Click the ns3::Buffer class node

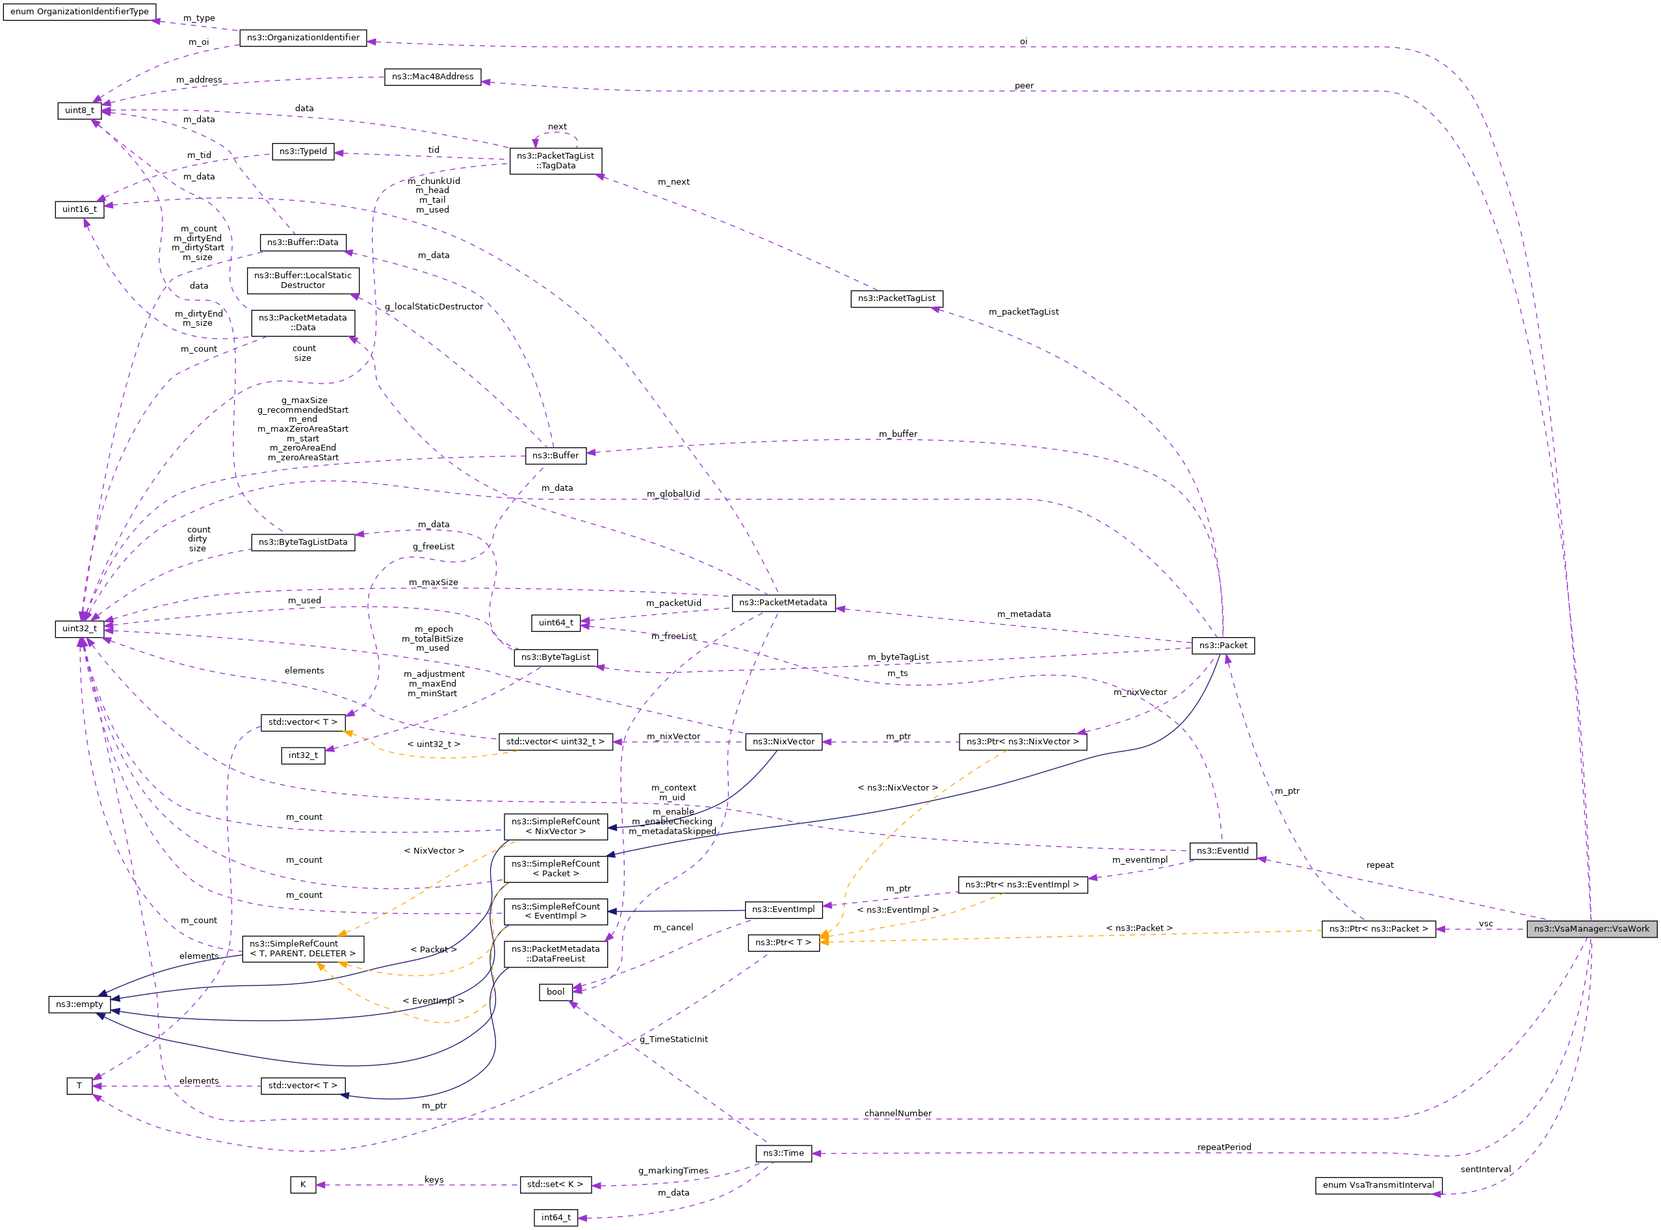pyautogui.click(x=555, y=456)
